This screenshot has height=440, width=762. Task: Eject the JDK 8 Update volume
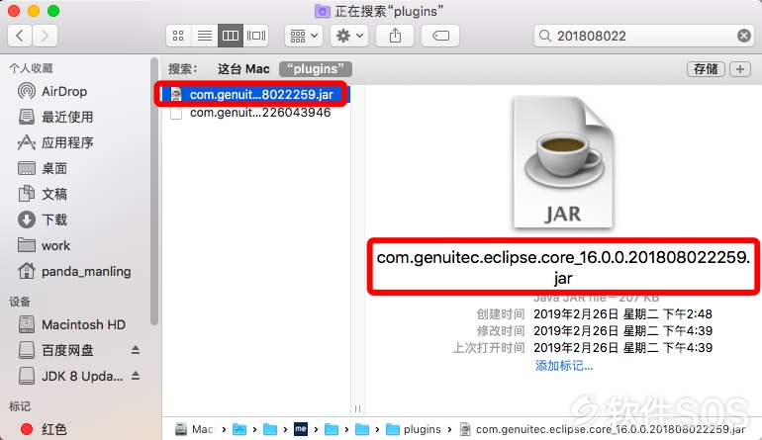tap(136, 376)
